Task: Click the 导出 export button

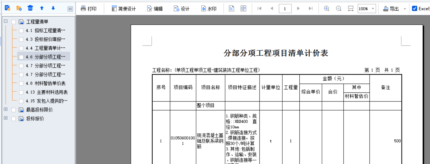Action: [x=391, y=9]
